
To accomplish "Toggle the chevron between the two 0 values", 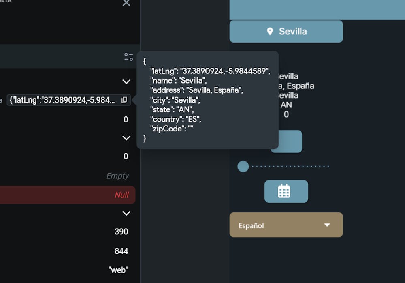I will 126,138.
